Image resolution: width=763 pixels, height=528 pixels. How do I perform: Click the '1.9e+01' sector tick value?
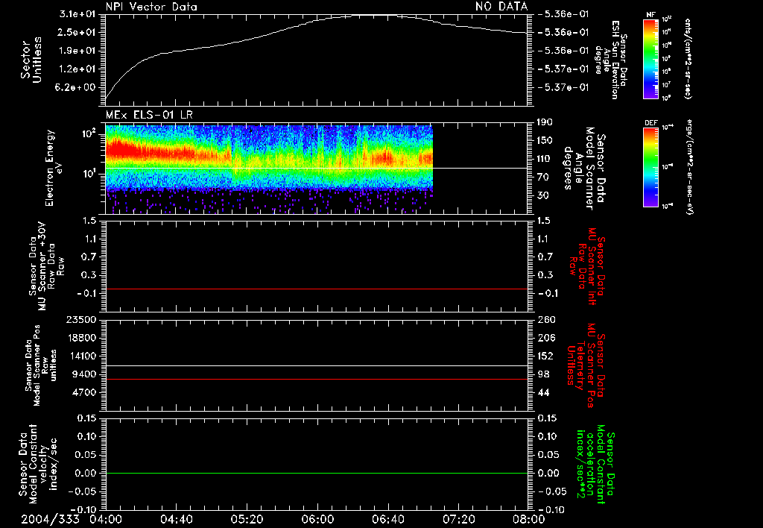pos(77,51)
